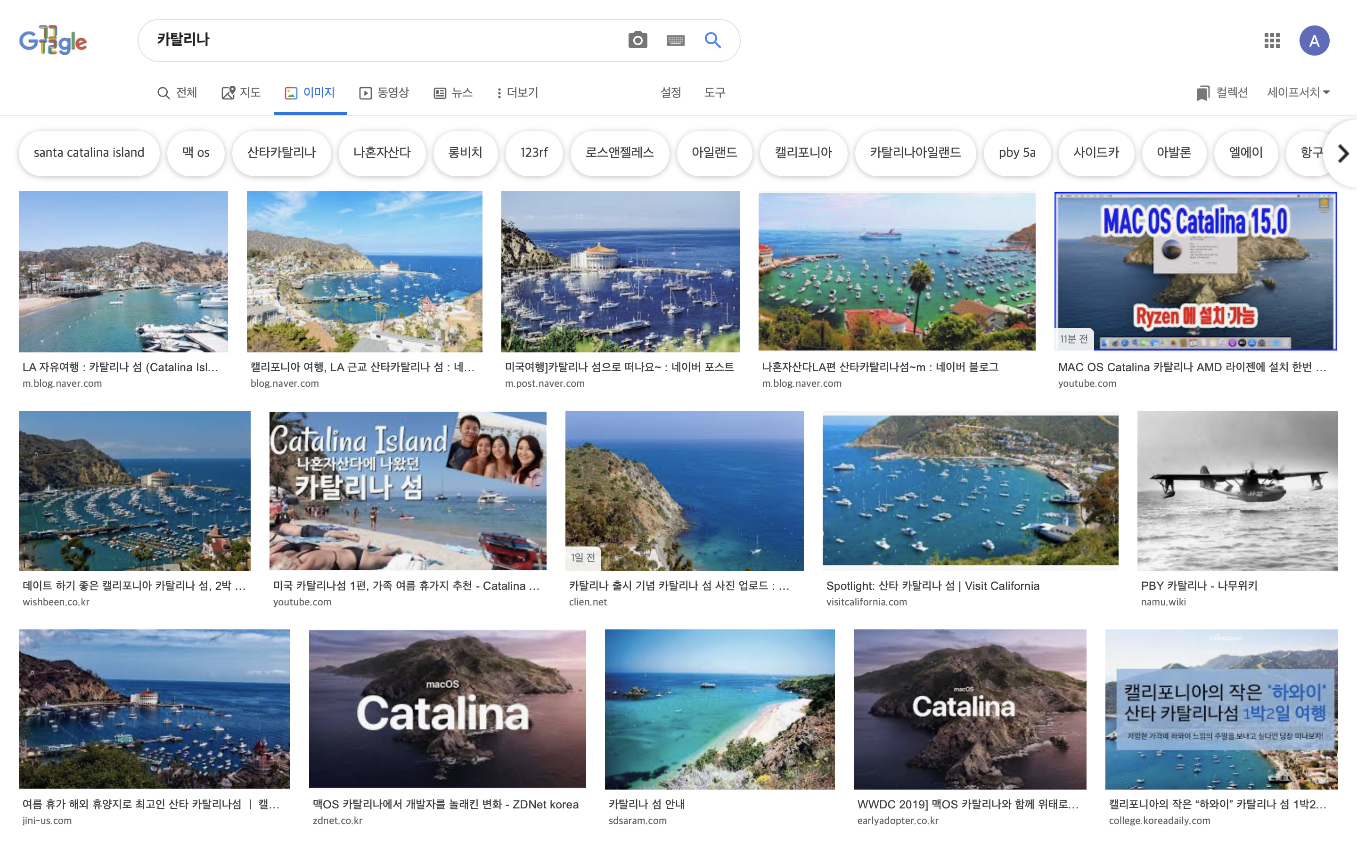
Task: Open the on-screen keyboard icon
Action: pyautogui.click(x=675, y=41)
